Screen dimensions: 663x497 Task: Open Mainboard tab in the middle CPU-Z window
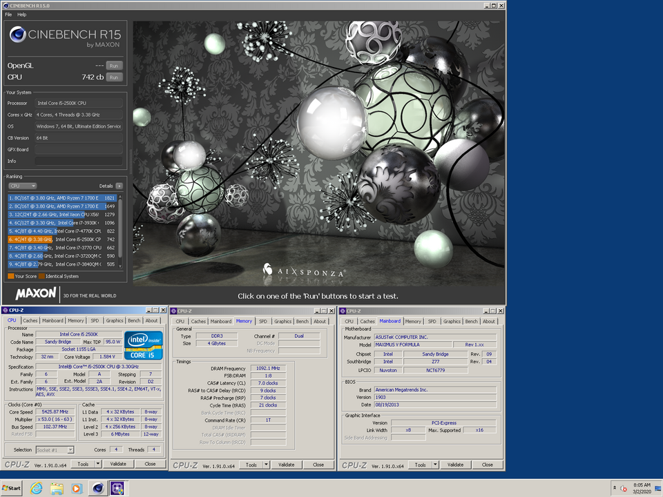coord(221,322)
